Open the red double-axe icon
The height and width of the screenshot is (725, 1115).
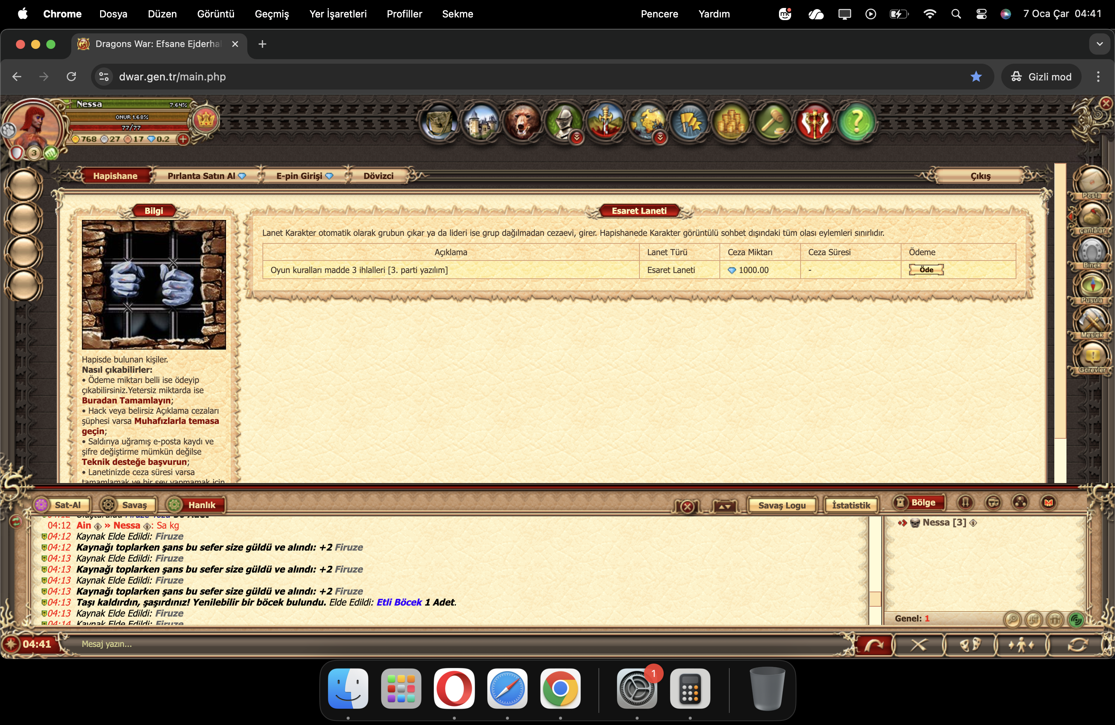point(814,122)
